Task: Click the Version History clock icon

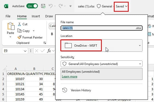Action: click(x=65, y=90)
